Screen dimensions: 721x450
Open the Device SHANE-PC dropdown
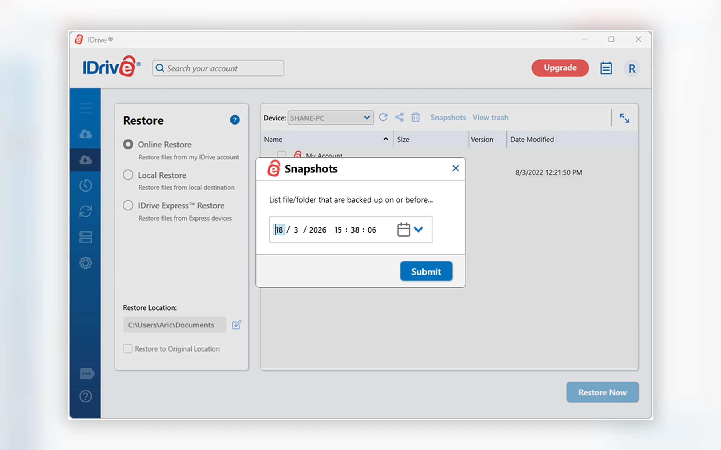click(330, 118)
